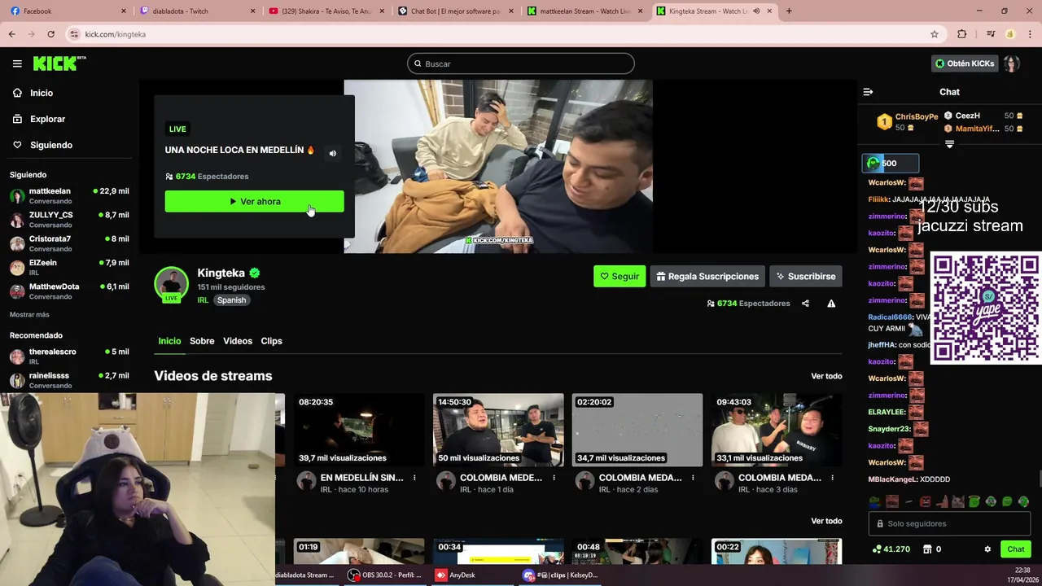Click the green Chat send button

tap(1015, 549)
